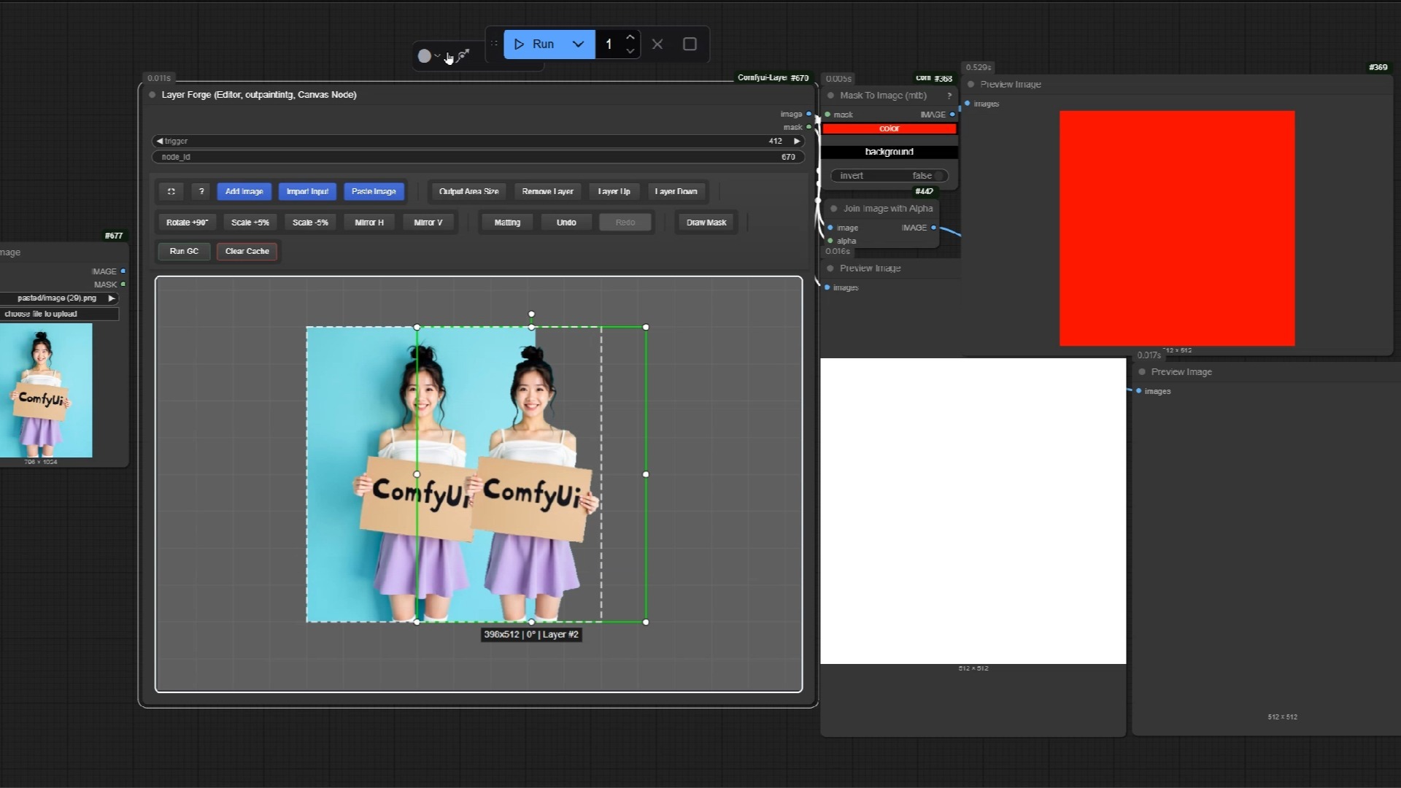
Task: Click the arrow on the pasted/image (29).png selector
Action: (x=111, y=298)
